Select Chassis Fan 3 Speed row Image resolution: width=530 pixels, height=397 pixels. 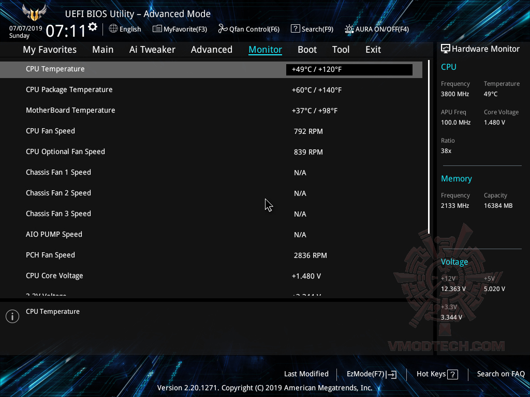[211, 213]
